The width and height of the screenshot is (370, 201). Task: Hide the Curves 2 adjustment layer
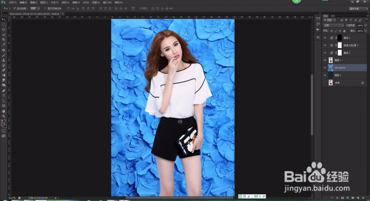click(x=325, y=53)
